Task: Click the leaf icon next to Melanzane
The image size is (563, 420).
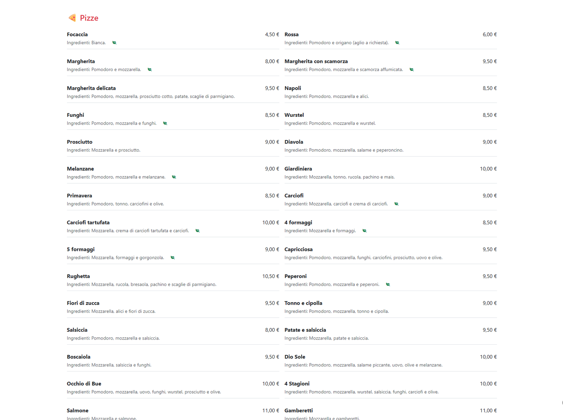Action: point(174,177)
